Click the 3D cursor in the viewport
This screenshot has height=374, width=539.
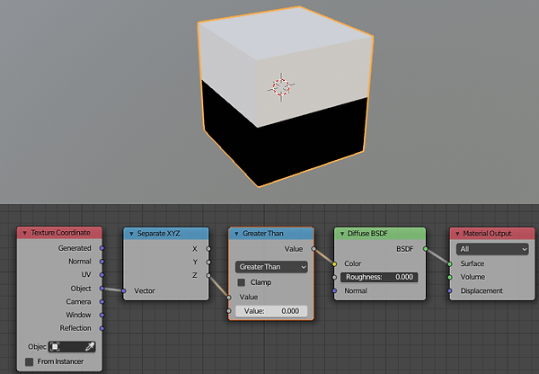click(281, 87)
